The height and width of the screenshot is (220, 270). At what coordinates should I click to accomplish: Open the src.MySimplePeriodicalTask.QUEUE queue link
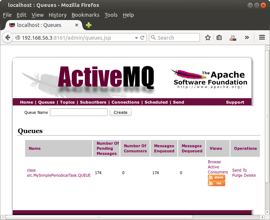(59, 173)
